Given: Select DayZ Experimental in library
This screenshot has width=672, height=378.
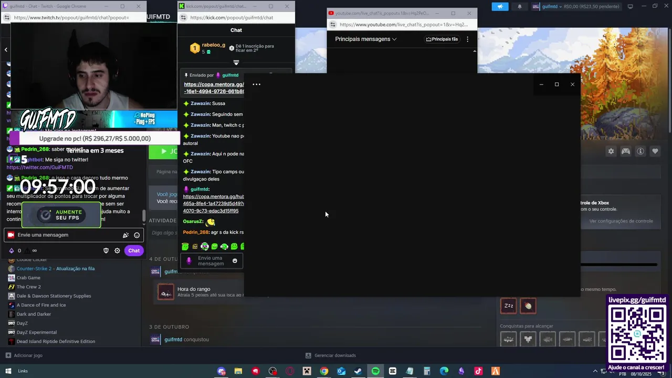Looking at the screenshot, I should (36, 332).
